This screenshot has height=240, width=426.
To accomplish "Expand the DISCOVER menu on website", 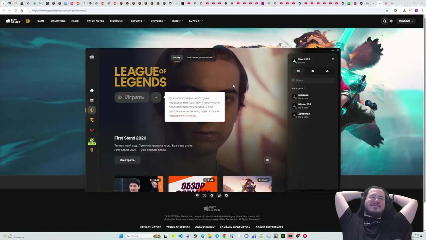I will point(117,21).
